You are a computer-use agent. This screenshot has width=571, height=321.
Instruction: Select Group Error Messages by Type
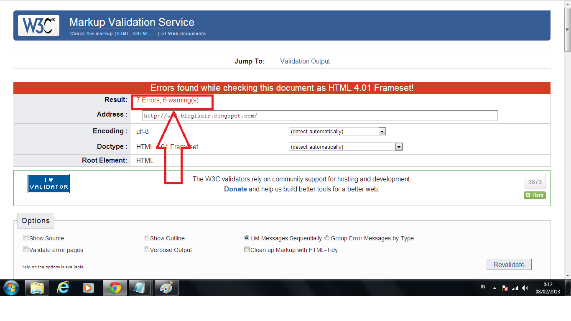click(x=327, y=238)
